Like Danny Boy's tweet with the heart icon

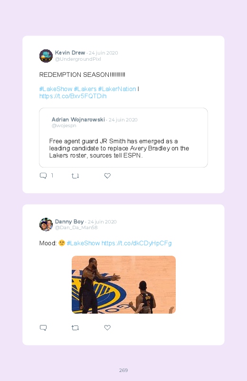click(107, 327)
